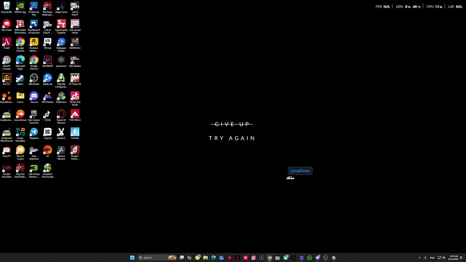Screen dimensions: 466x262
Task: Click the Oracle VirtualBox shortcut
Action: 20,135
